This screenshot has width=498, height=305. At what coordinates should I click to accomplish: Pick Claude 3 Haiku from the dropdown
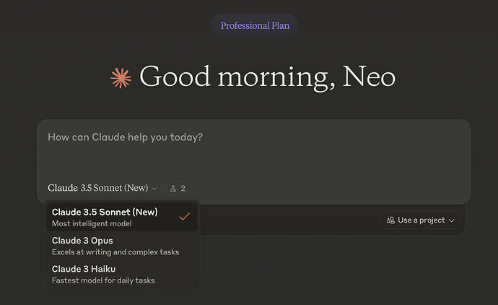point(122,274)
